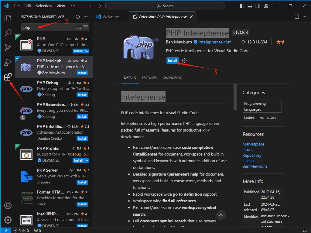Select the Formatters category
311x233 pixels.
(x=268, y=118)
